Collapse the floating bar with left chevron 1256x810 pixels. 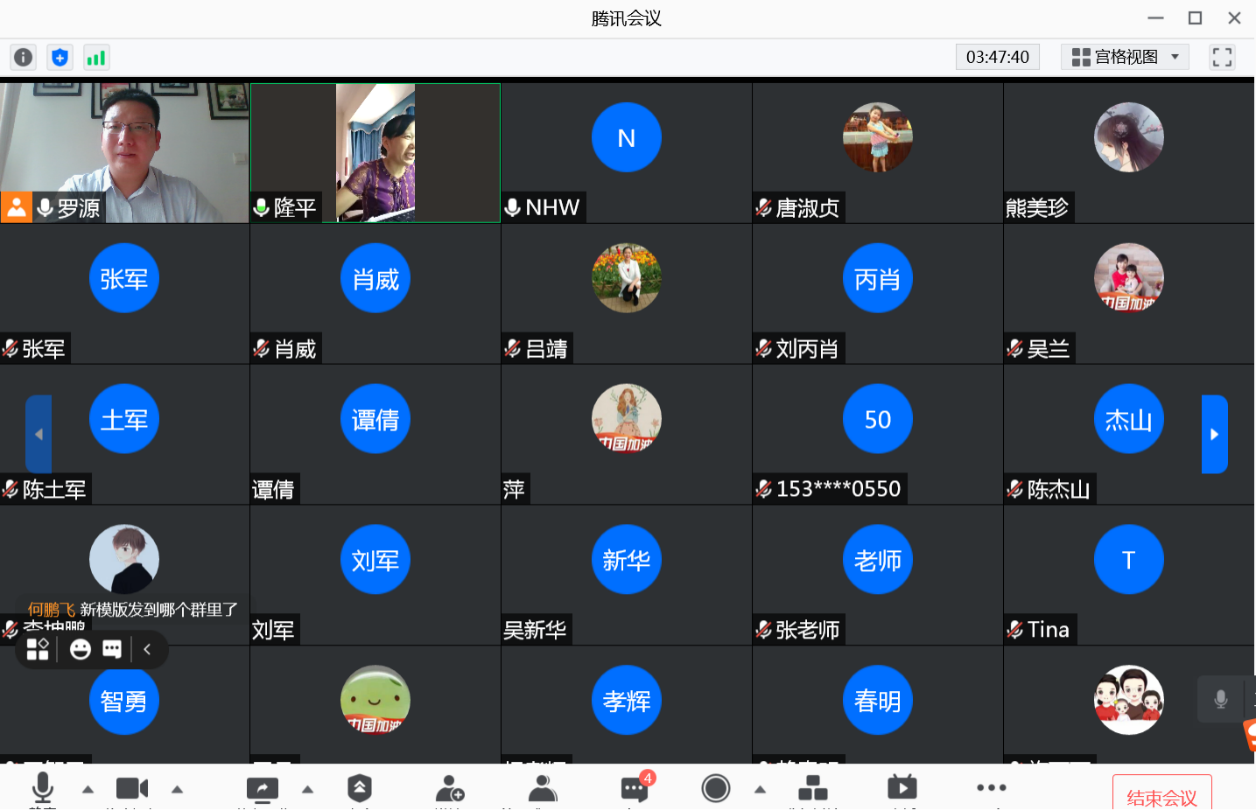(147, 649)
